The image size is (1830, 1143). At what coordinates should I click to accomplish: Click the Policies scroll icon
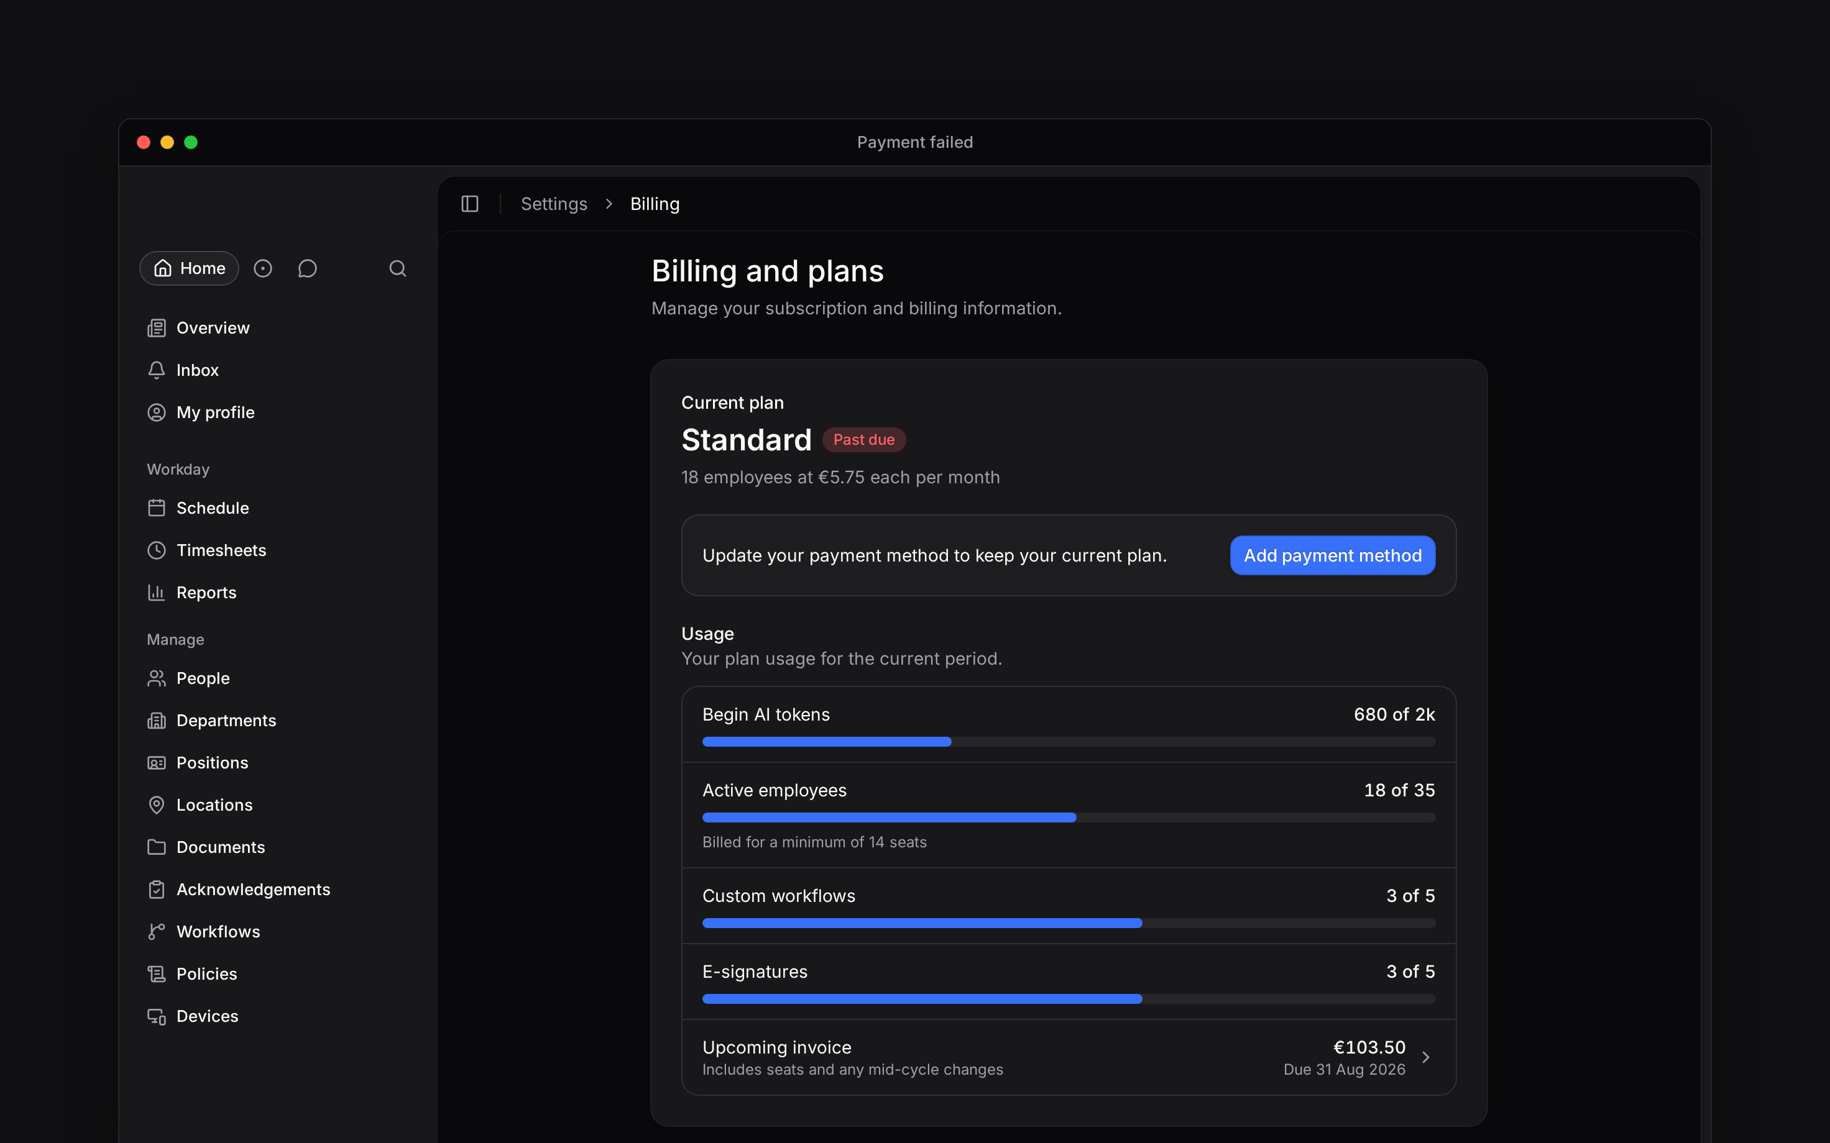(x=157, y=975)
